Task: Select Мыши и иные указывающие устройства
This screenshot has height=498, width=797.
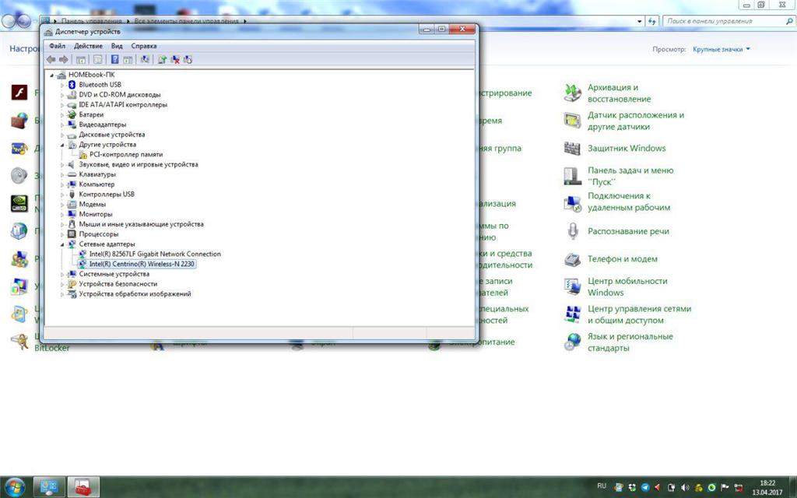Action: 141,224
